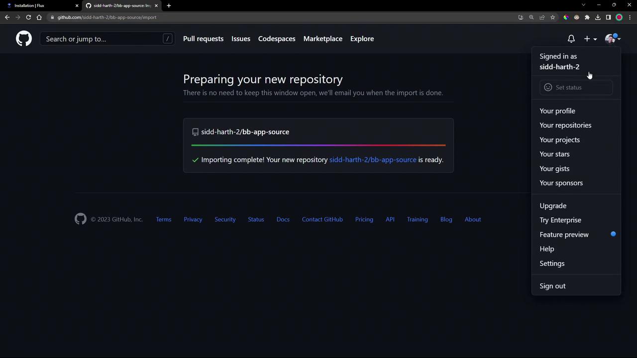Viewport: 637px width, 358px height.
Task: Open the Status footer link
Action: (256, 219)
